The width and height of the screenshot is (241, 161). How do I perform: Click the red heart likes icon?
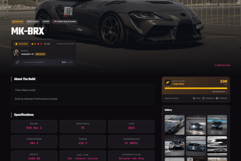pyautogui.click(x=38, y=44)
